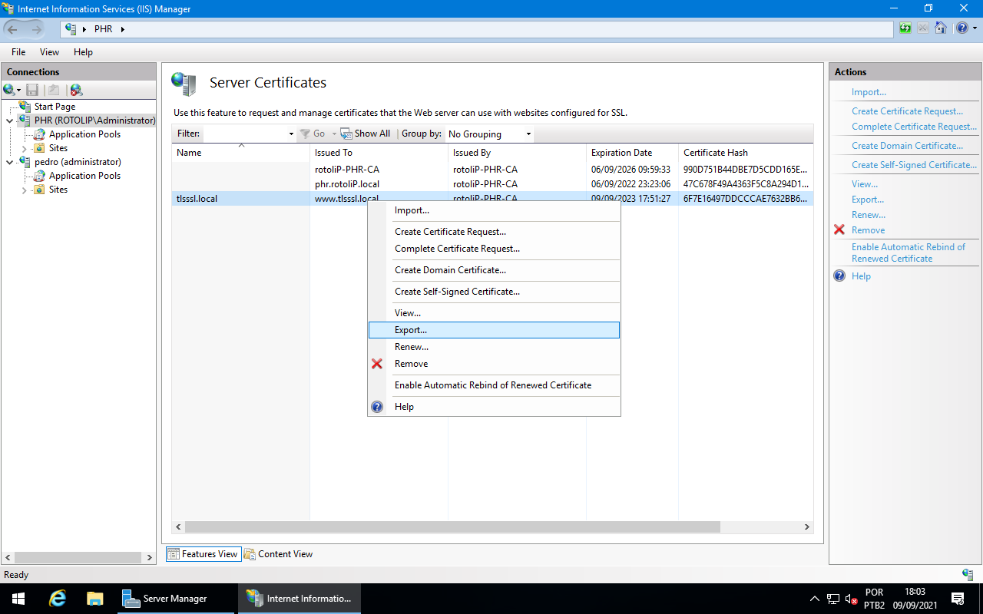Click the Server Certificates feature icon
983x614 pixels.
pyautogui.click(x=183, y=81)
